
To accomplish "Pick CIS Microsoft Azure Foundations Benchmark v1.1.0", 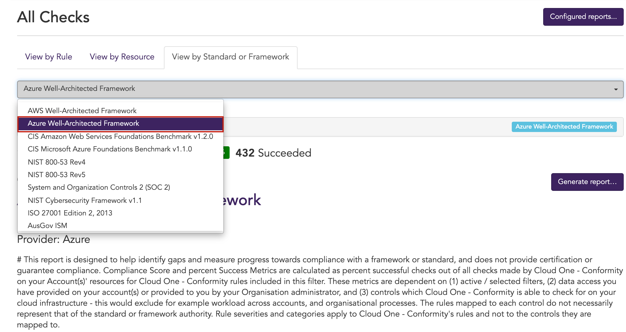I will coord(121,149).
